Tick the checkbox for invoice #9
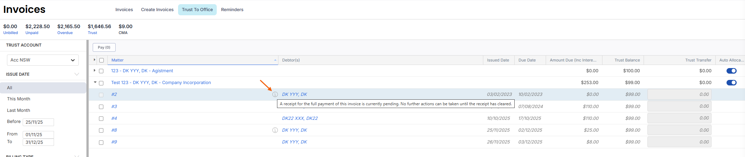This screenshot has height=157, width=745. pos(101,142)
